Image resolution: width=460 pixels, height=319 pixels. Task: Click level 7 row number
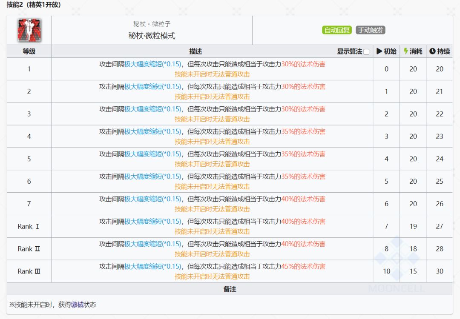[x=29, y=204]
